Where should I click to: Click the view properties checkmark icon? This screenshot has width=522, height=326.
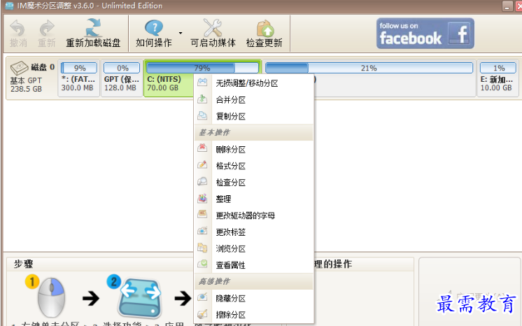click(202, 264)
